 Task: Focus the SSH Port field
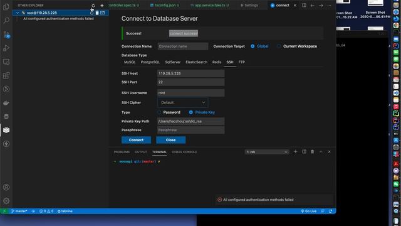(190, 82)
